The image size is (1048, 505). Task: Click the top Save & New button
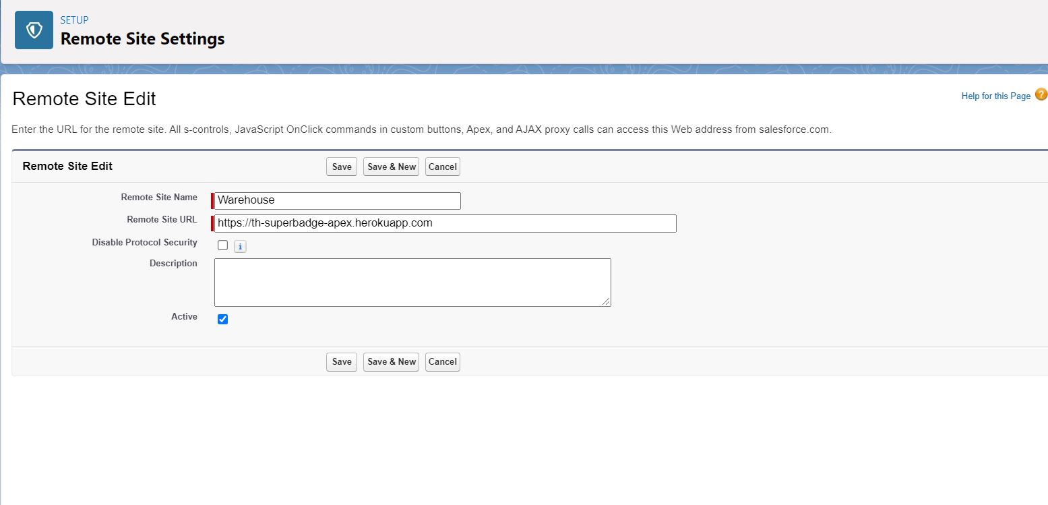click(392, 167)
